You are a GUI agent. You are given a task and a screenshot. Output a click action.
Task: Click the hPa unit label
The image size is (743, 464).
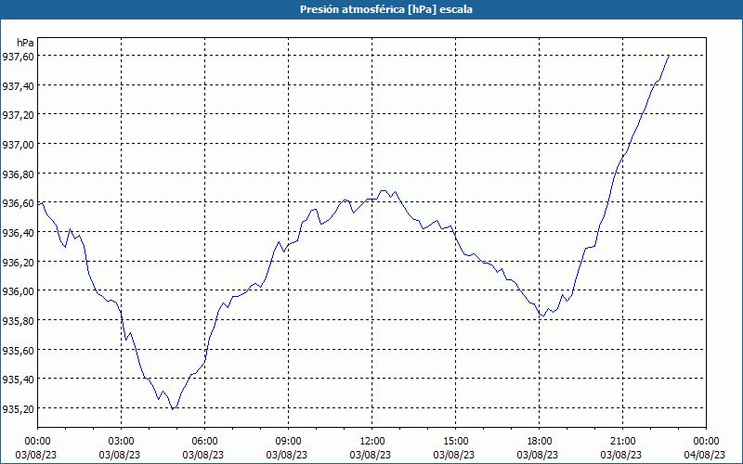[25, 43]
